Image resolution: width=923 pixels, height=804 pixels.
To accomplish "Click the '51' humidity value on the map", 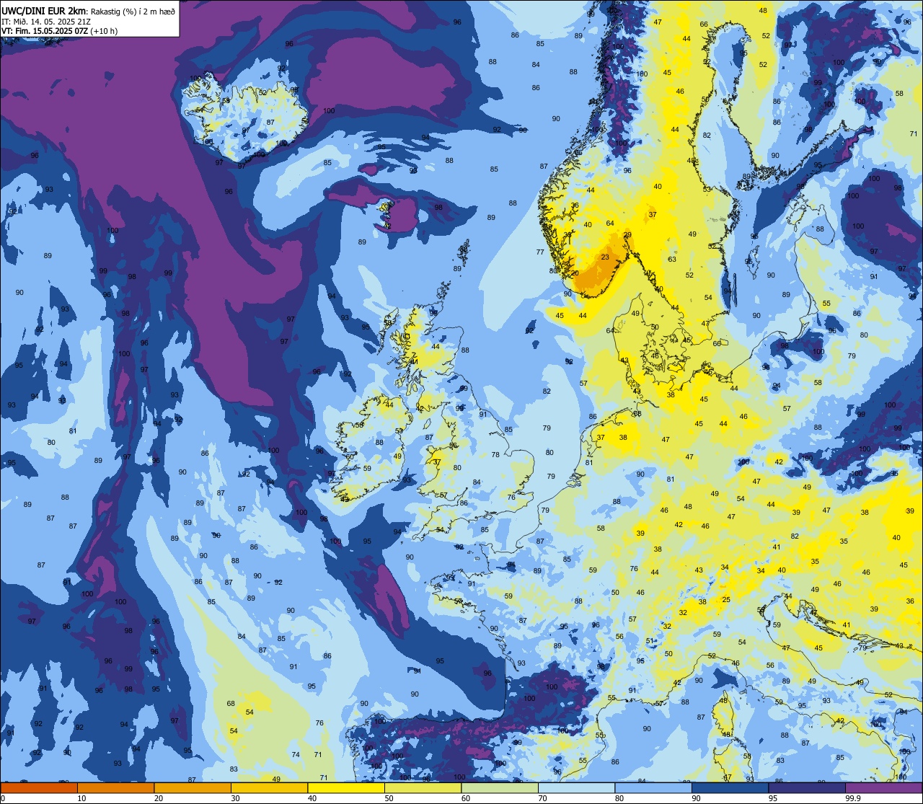I will 650,640.
